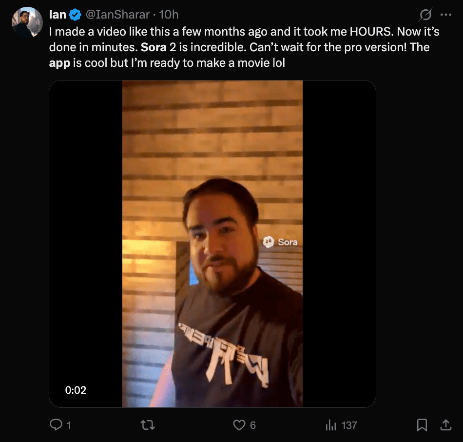The height and width of the screenshot is (442, 463).
Task: Click the display name Ian
Action: [x=58, y=15]
